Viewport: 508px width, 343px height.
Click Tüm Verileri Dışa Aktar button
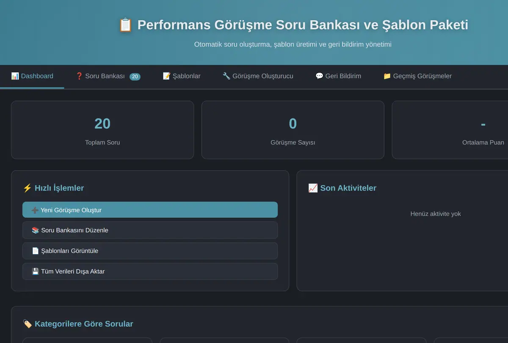(150, 272)
